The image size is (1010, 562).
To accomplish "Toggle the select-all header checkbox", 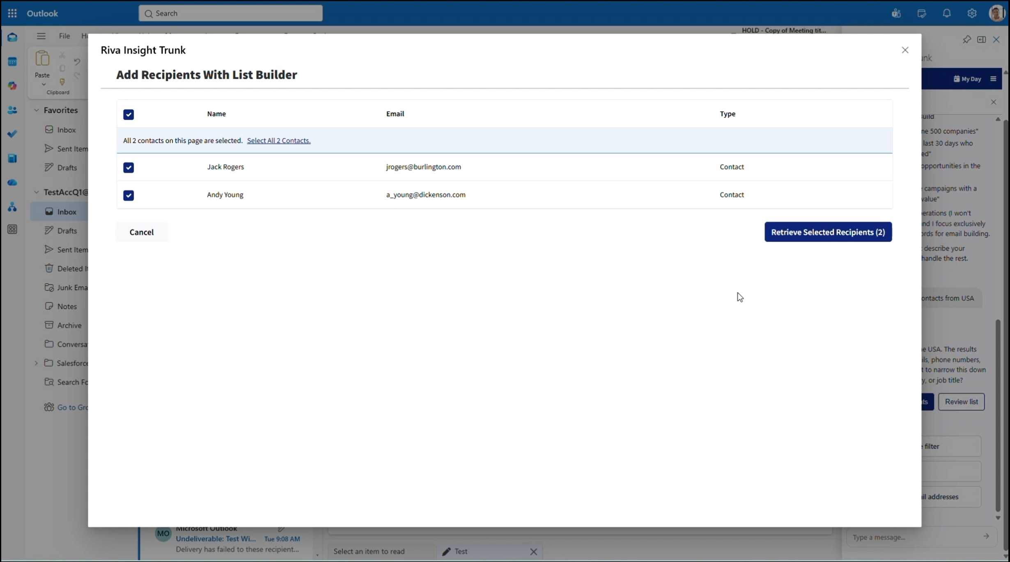I will (129, 114).
